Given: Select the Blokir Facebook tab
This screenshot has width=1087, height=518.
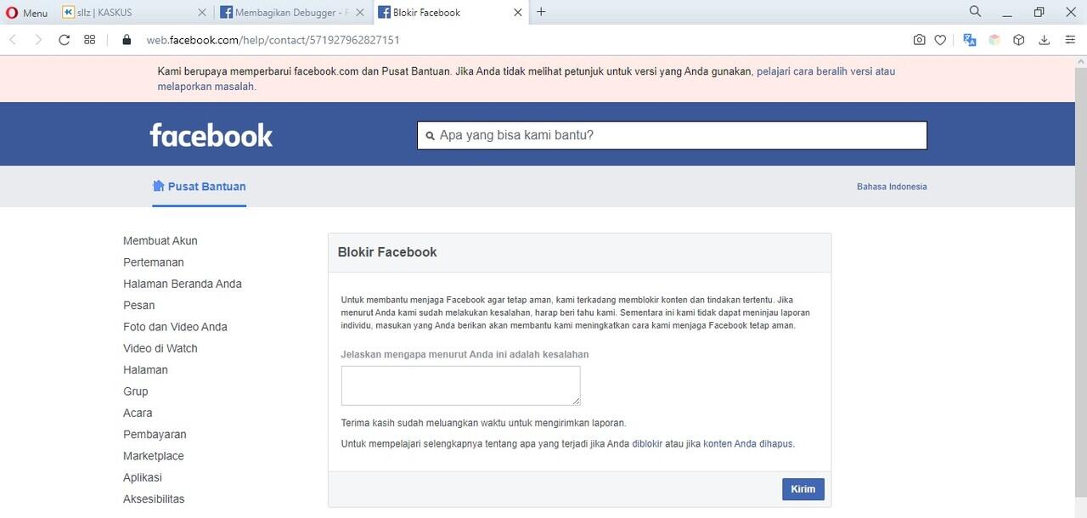Looking at the screenshot, I should click(x=450, y=13).
